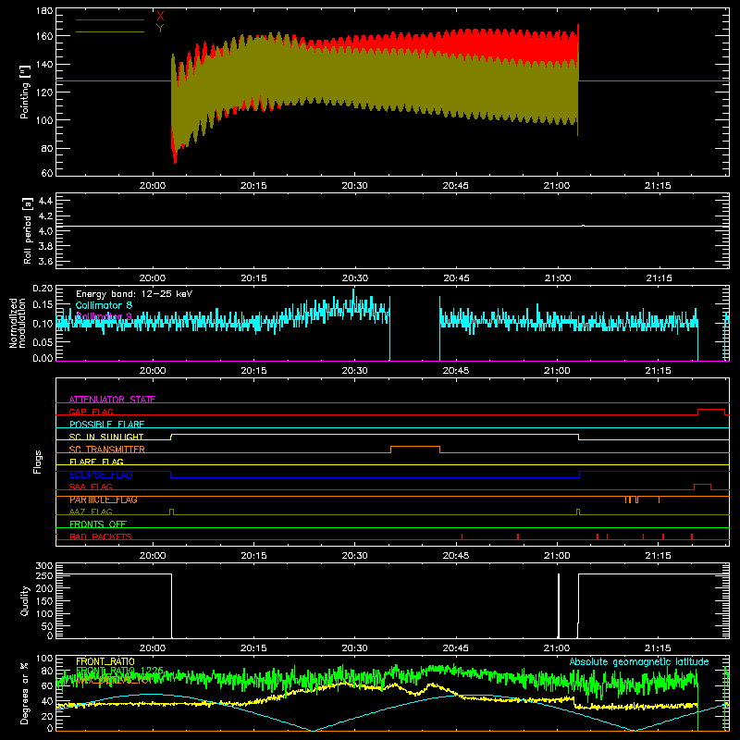Click the 4.4 tick on Roll period axis
The height and width of the screenshot is (740, 740).
click(44, 201)
